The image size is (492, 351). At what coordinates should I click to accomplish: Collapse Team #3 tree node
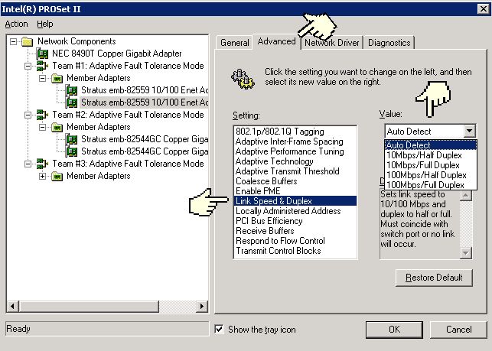click(x=28, y=164)
